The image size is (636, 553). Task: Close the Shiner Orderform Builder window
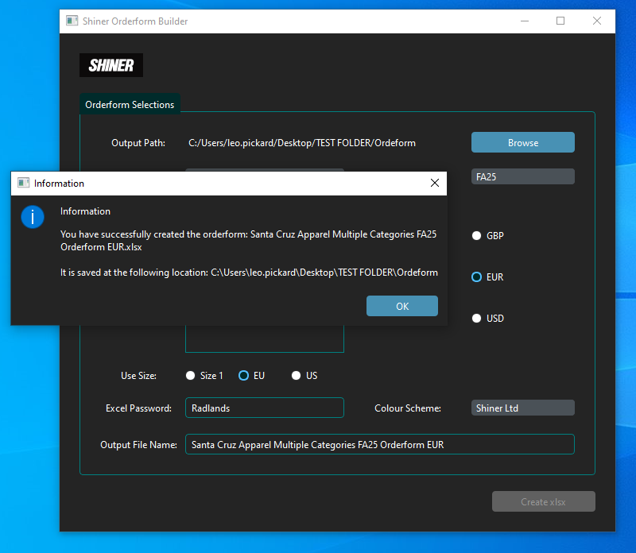[x=597, y=21]
